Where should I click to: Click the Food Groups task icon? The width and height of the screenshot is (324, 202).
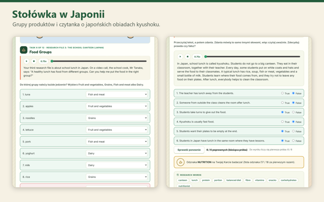click(23, 50)
